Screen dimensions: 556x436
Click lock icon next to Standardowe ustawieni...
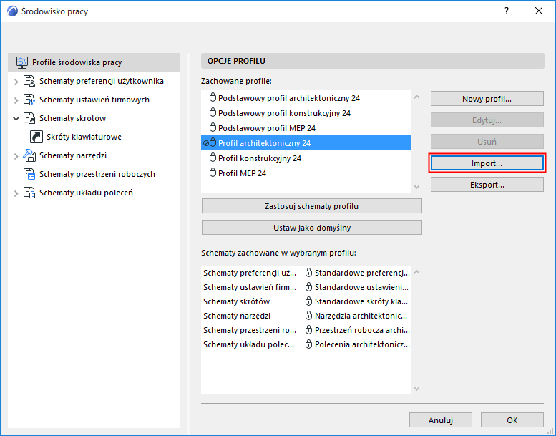pos(309,286)
